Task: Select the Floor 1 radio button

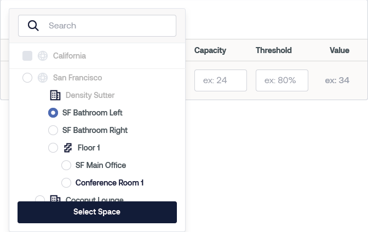Action: tap(53, 148)
